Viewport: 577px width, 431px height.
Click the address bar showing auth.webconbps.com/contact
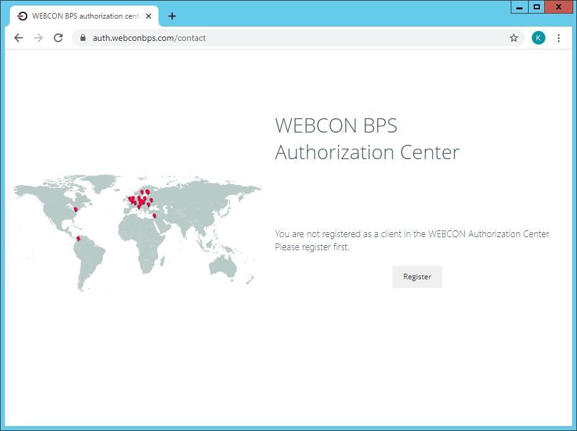298,38
